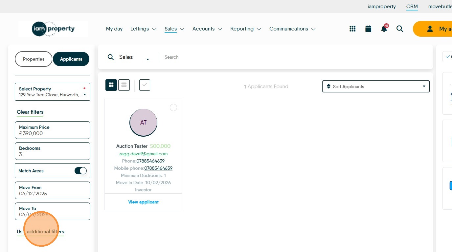Image resolution: width=452 pixels, height=252 pixels.
Task: Click the Bedrooms filter field
Action: pos(53,151)
